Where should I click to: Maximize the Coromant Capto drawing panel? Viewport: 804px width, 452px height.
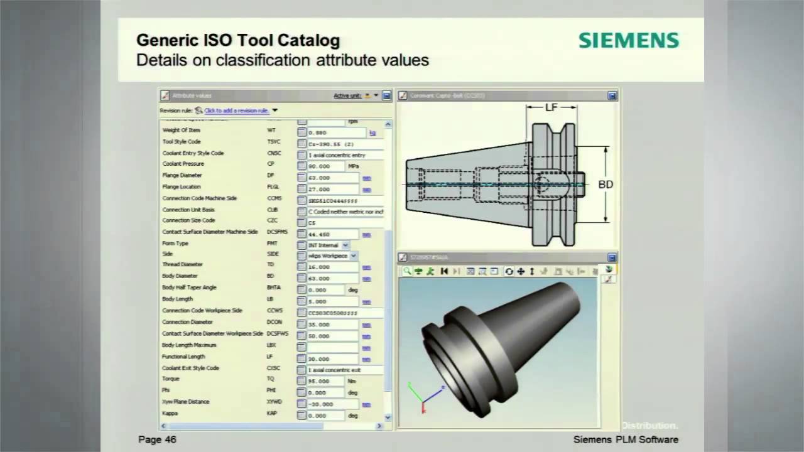click(x=612, y=96)
